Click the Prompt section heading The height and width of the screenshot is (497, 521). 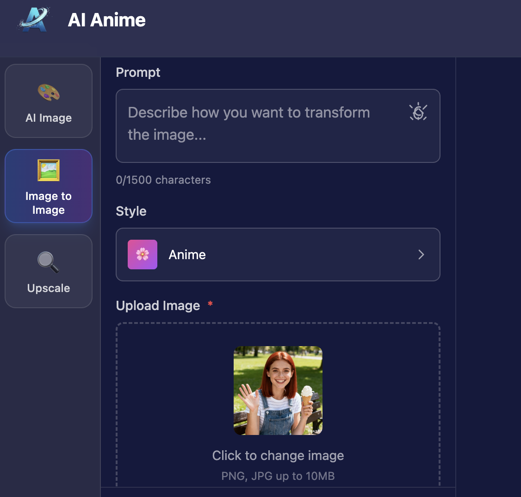coord(138,72)
